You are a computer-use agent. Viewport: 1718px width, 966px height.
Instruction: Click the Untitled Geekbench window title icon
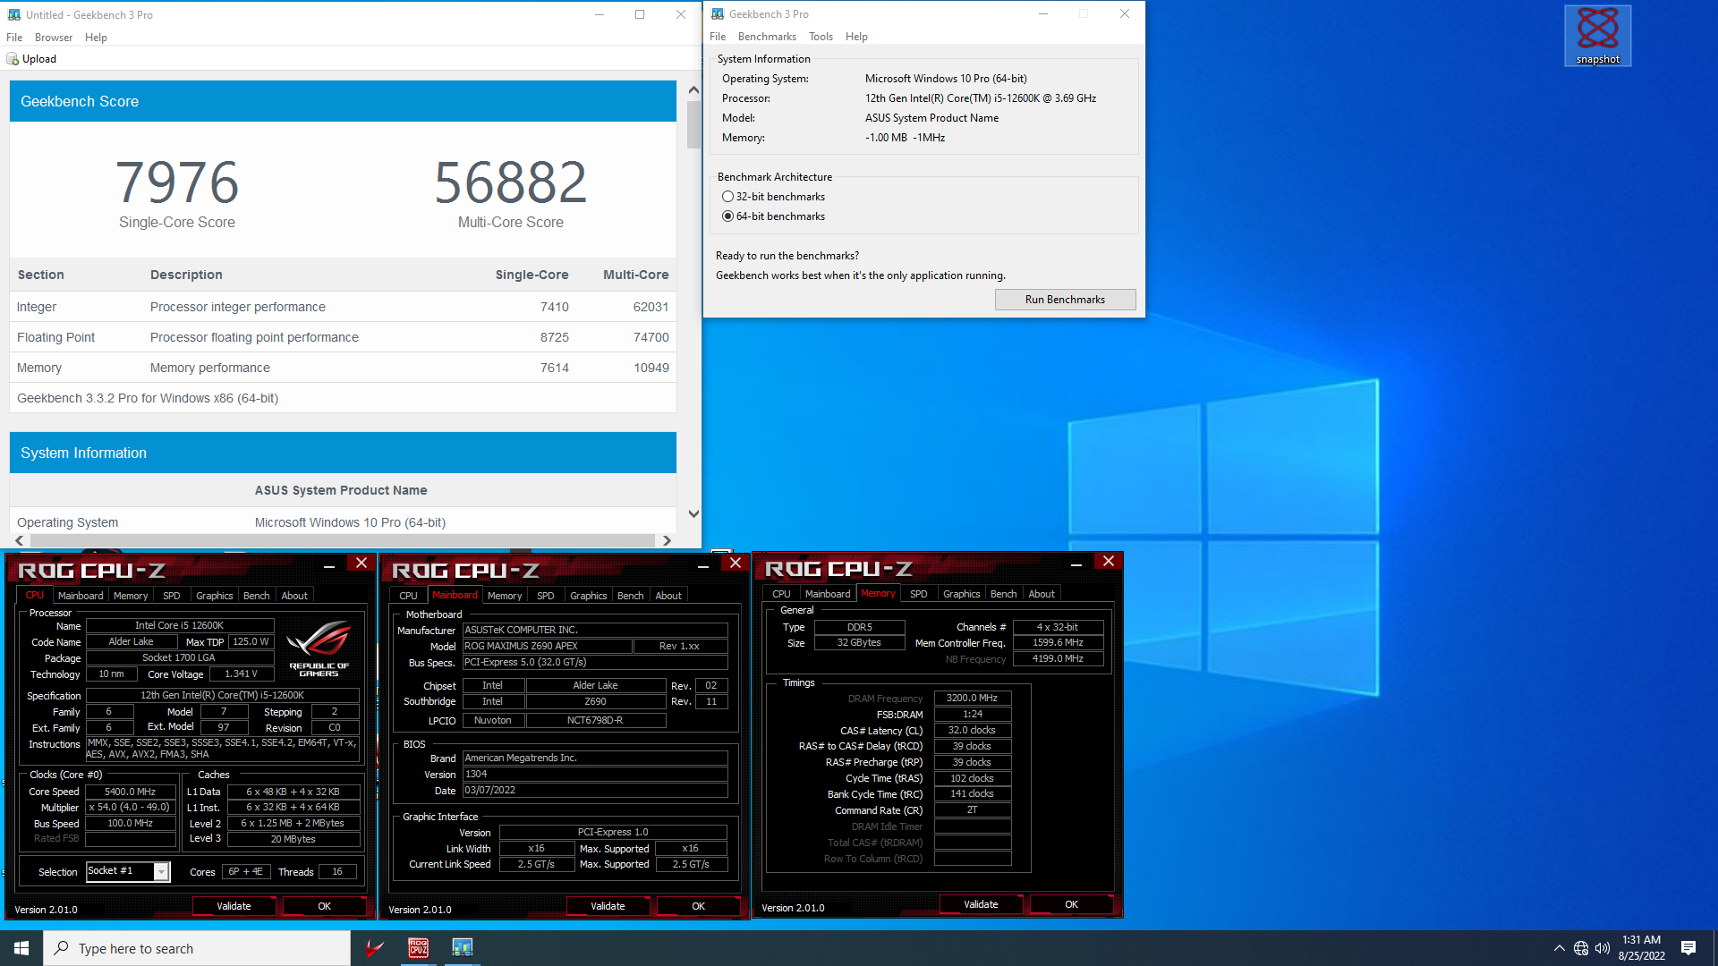click(x=13, y=14)
